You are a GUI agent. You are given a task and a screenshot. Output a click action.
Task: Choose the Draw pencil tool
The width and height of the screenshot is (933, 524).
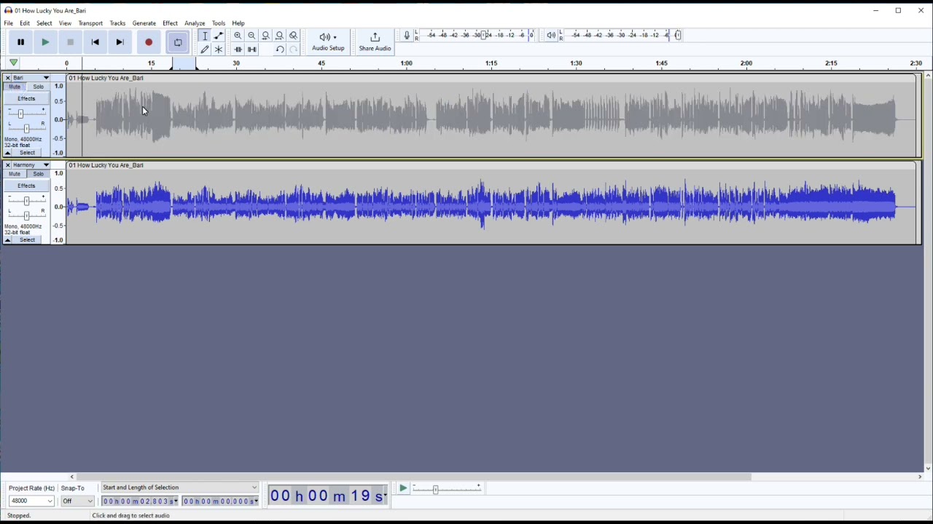click(205, 49)
